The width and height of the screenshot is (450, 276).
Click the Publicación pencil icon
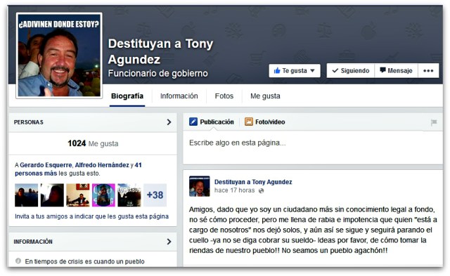click(193, 121)
